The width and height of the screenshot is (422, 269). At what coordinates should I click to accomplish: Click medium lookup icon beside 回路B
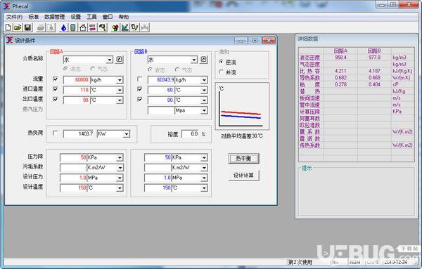(x=204, y=60)
